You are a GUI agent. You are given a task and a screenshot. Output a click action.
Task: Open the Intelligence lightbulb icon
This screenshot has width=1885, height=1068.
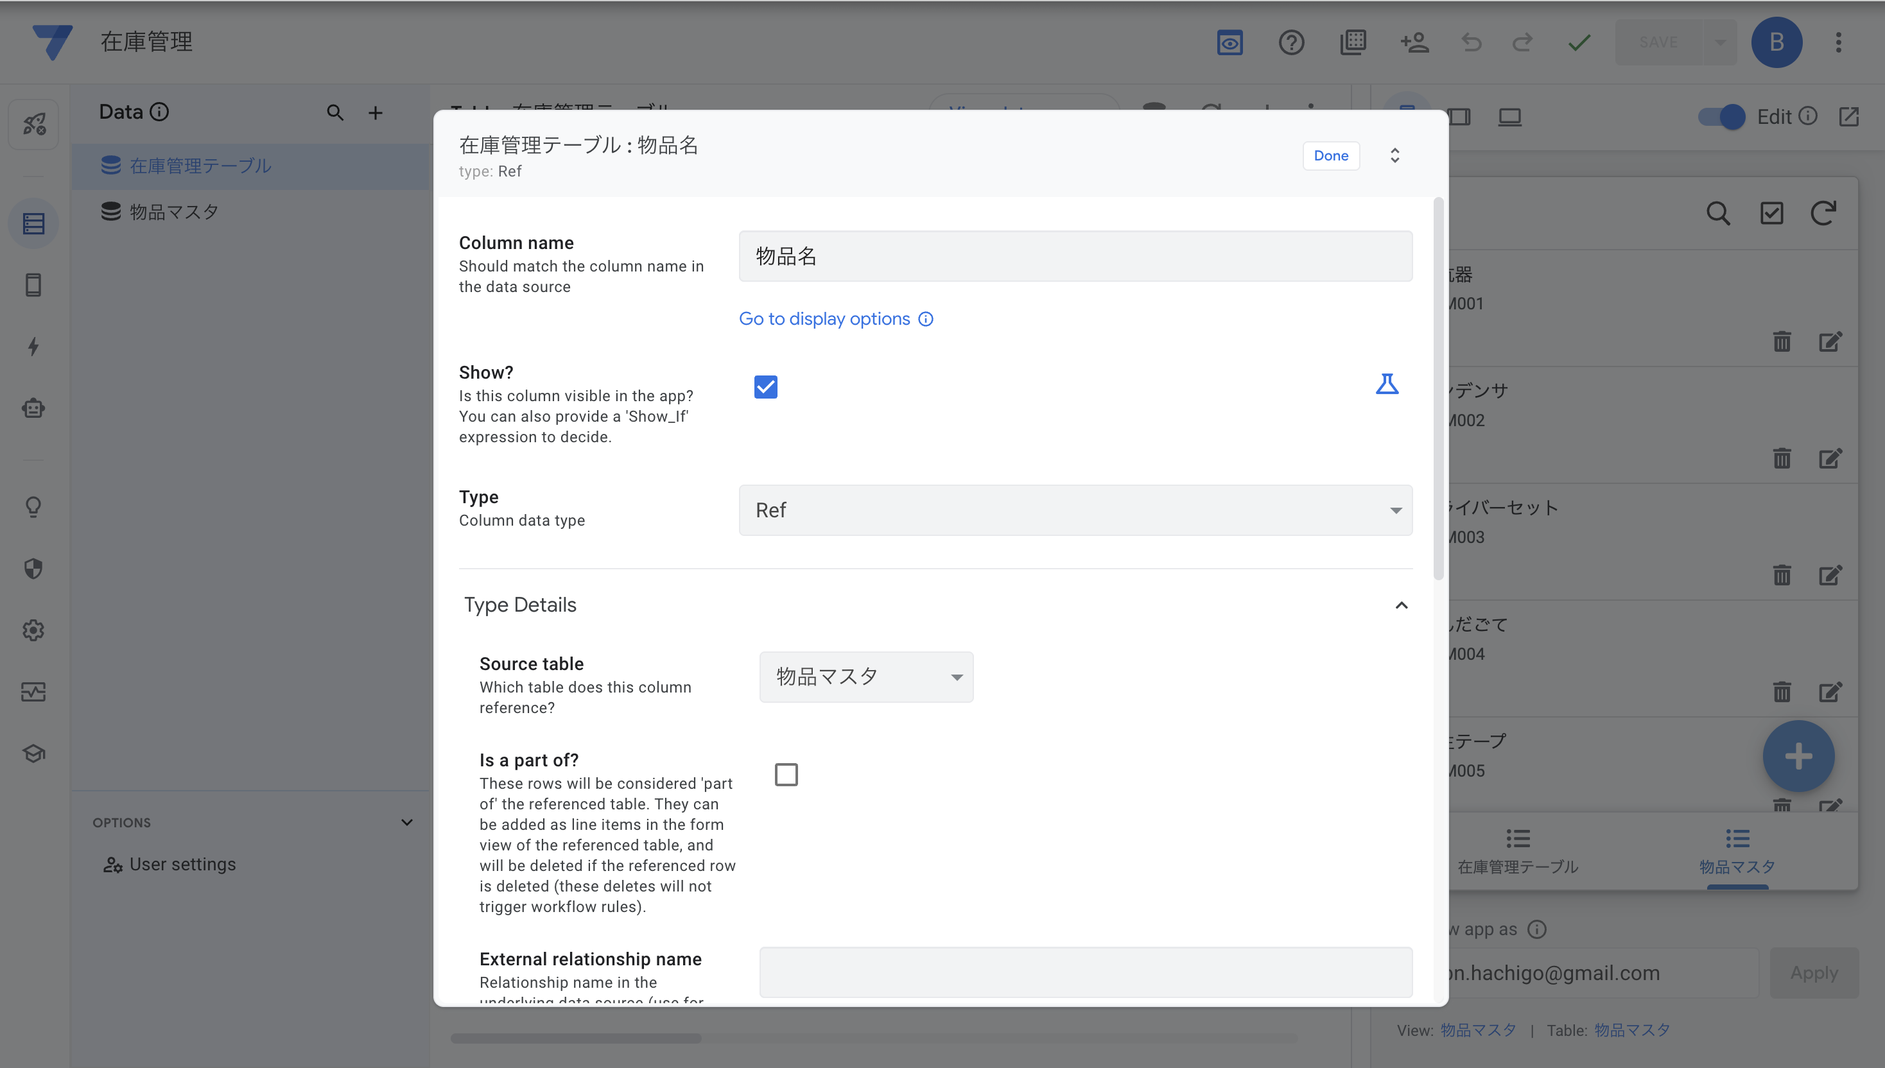[33, 507]
